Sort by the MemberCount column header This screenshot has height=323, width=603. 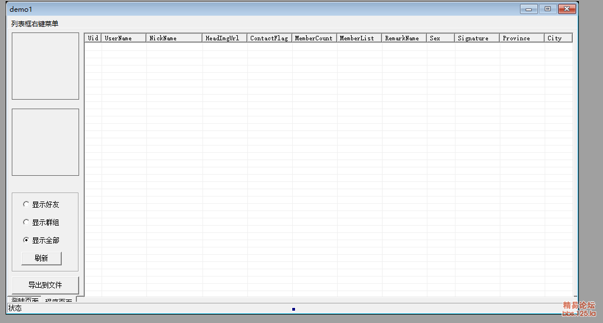click(x=314, y=38)
